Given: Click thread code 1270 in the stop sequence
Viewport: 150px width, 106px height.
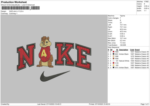Looking at the screenshot, I should (132, 56).
